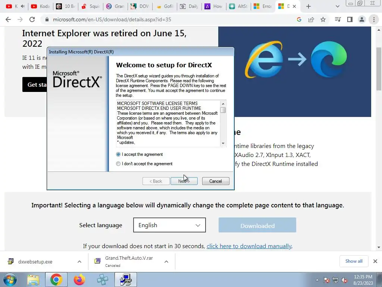382x287 pixels.
Task: Mute audio on first YouTube tab speaker icon
Action: [x=23, y=6]
